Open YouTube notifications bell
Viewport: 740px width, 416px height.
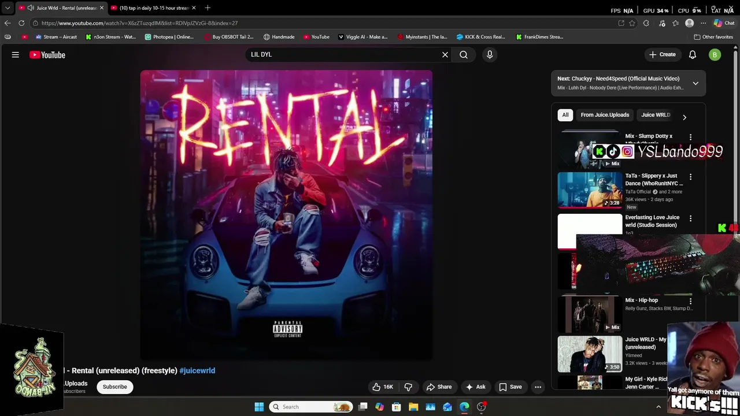pos(693,54)
